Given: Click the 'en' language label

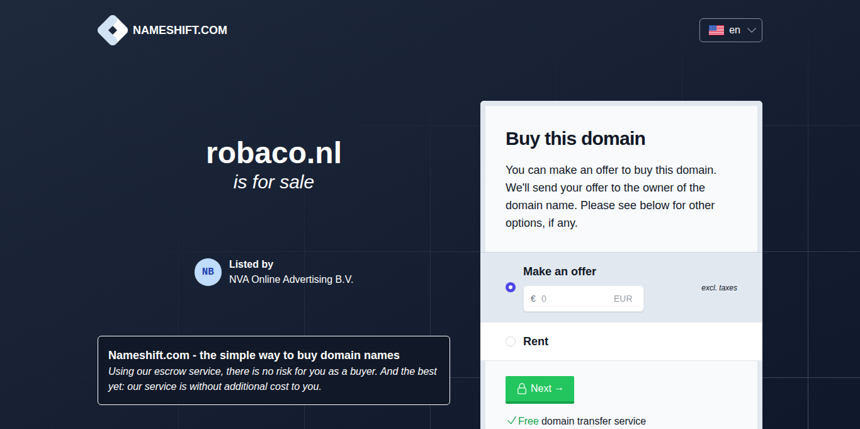Looking at the screenshot, I should 735,30.
